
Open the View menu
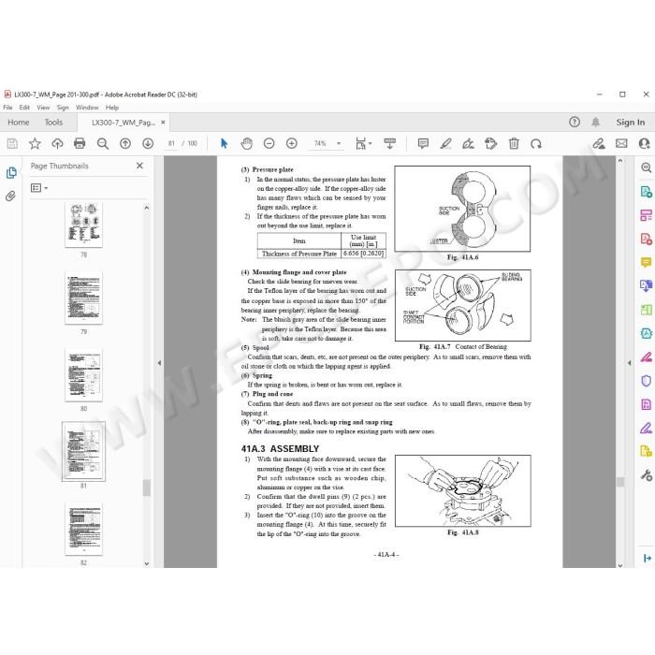[x=43, y=108]
